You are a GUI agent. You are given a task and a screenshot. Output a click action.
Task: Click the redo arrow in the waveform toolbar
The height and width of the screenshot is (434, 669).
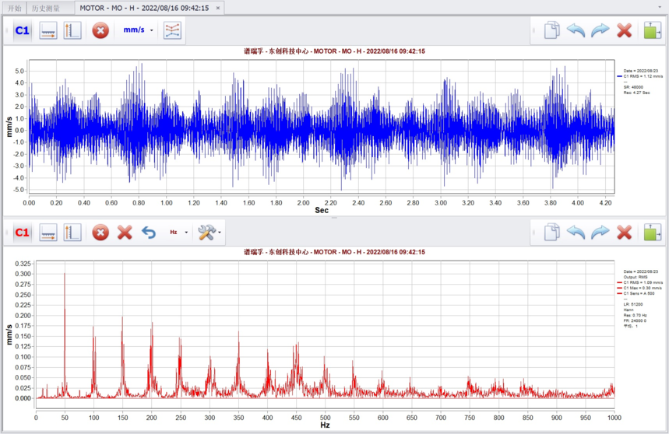point(600,31)
